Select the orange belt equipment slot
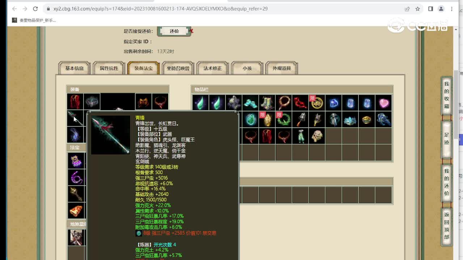463x260 pixels. pyautogui.click(x=143, y=102)
